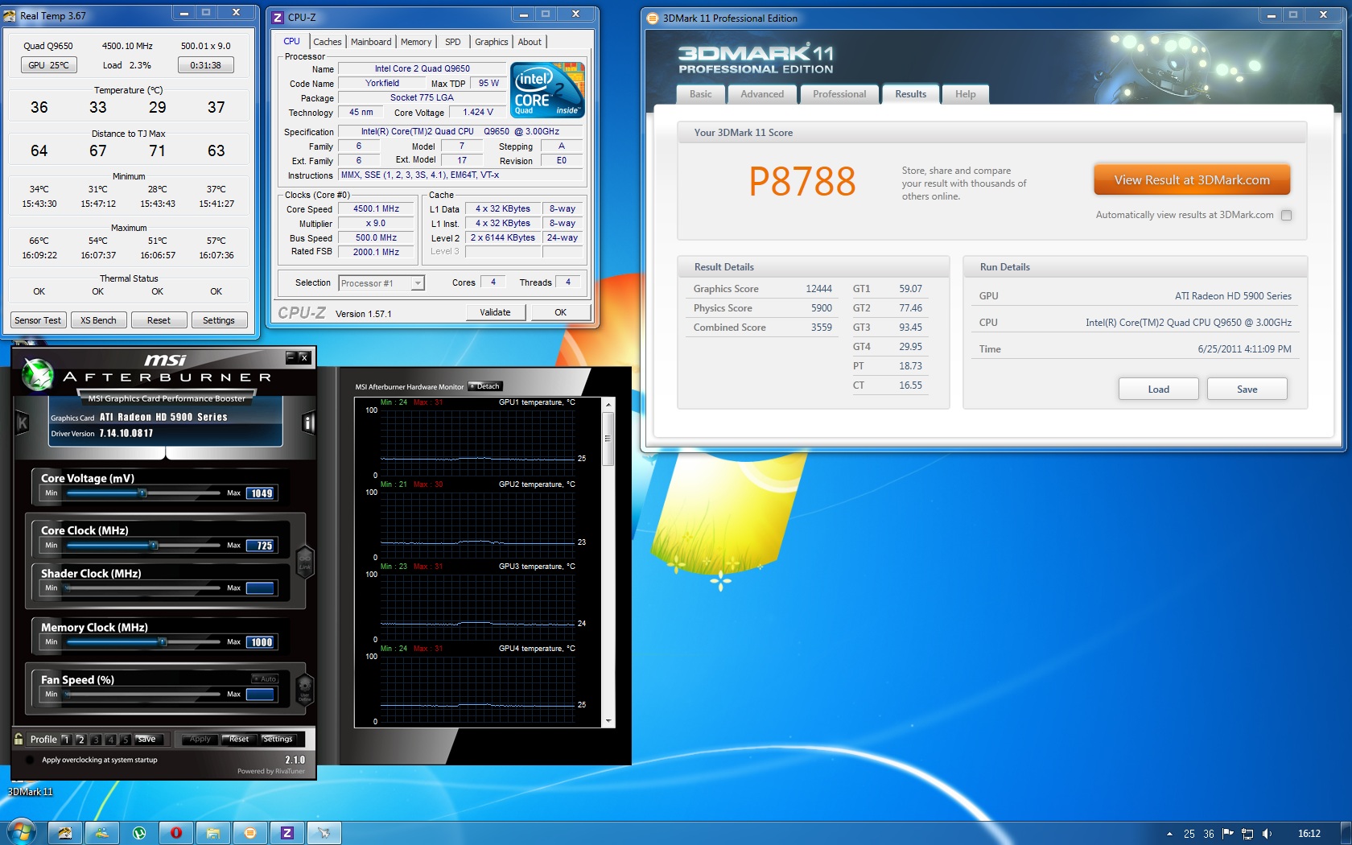Select Afterburner profile 3
The image size is (1352, 845).
96,740
